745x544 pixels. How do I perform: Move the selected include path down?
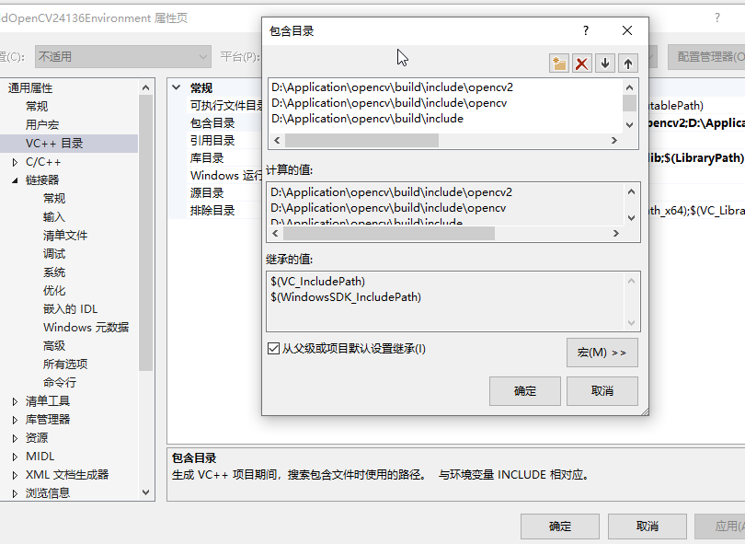606,63
